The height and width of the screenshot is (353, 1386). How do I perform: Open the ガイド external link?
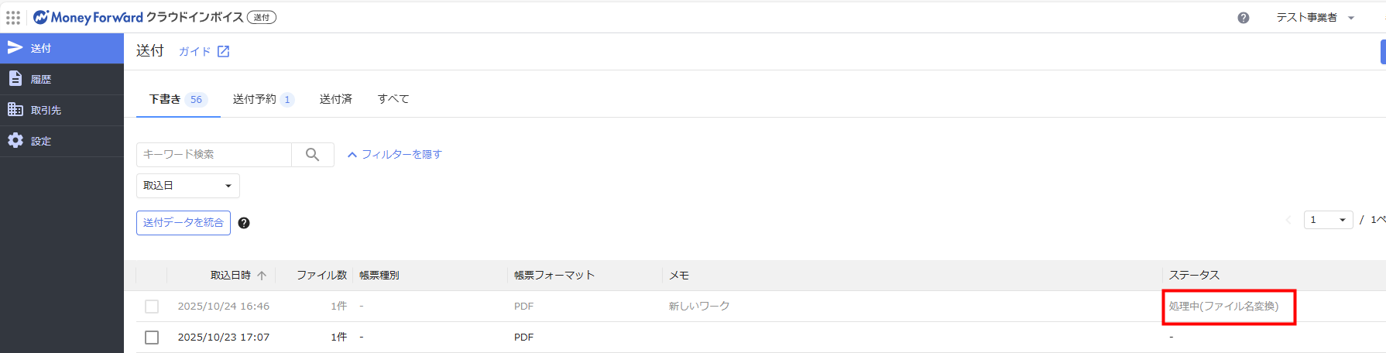[204, 52]
